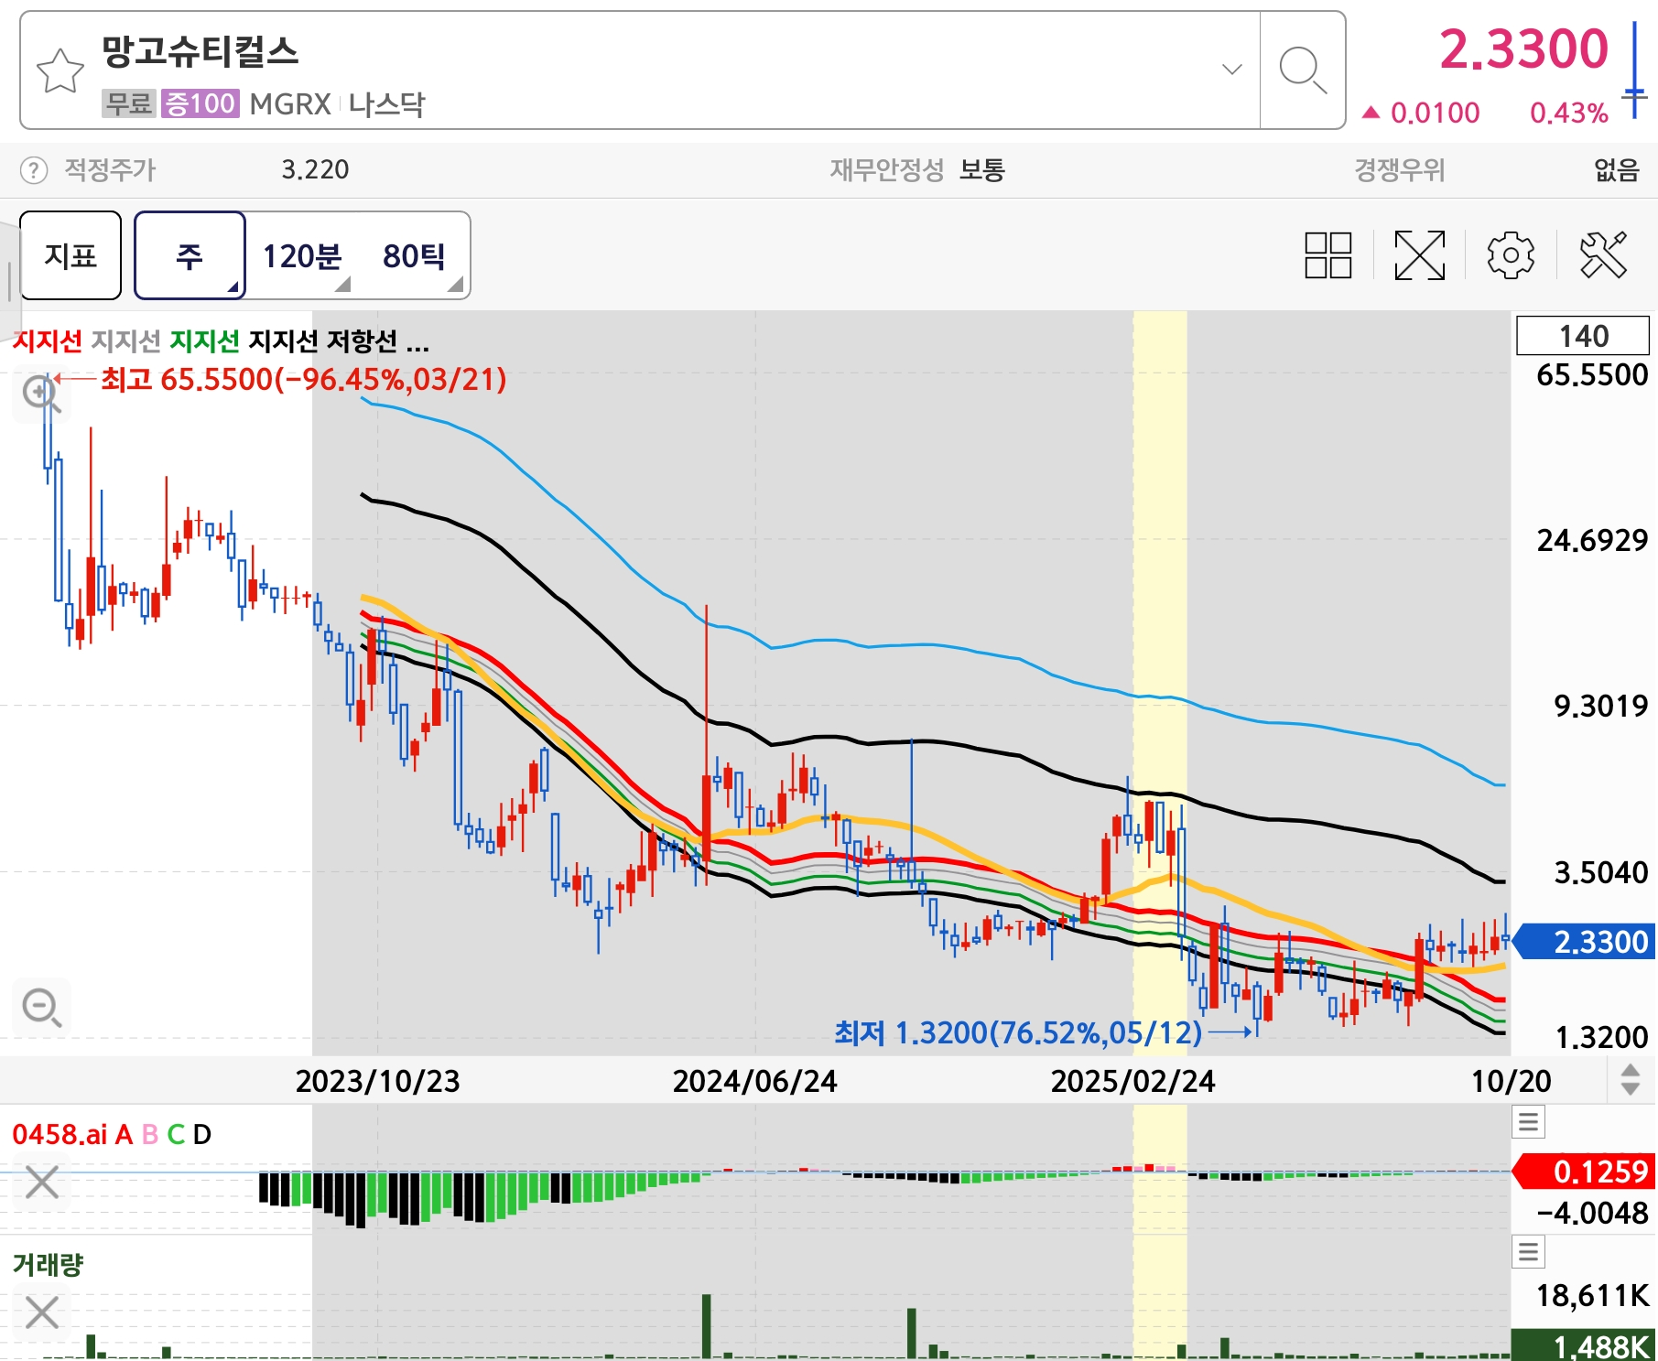The width and height of the screenshot is (1658, 1361).
Task: Expand chart to full screen
Action: click(1419, 255)
